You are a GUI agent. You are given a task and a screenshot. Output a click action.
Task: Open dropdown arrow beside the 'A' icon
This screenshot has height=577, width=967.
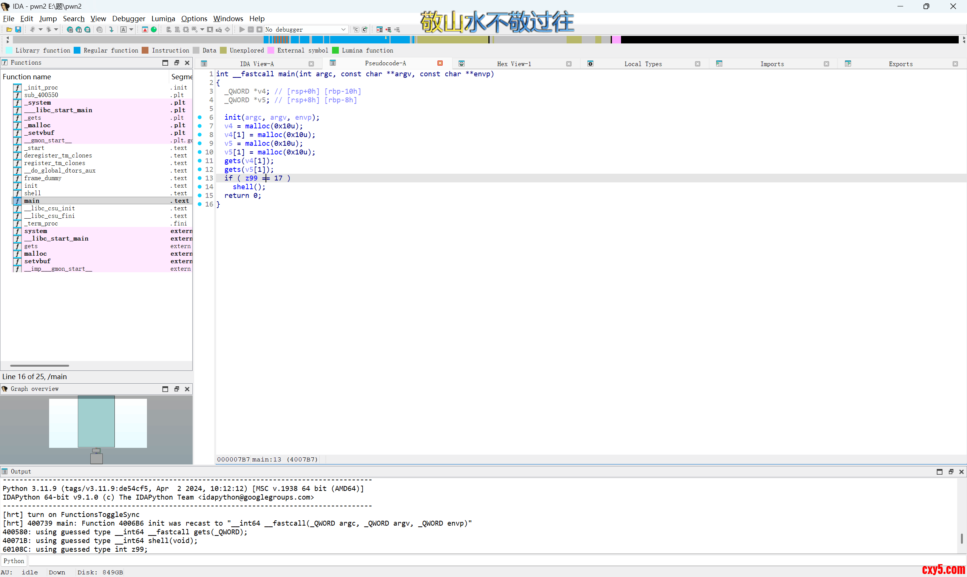131,29
